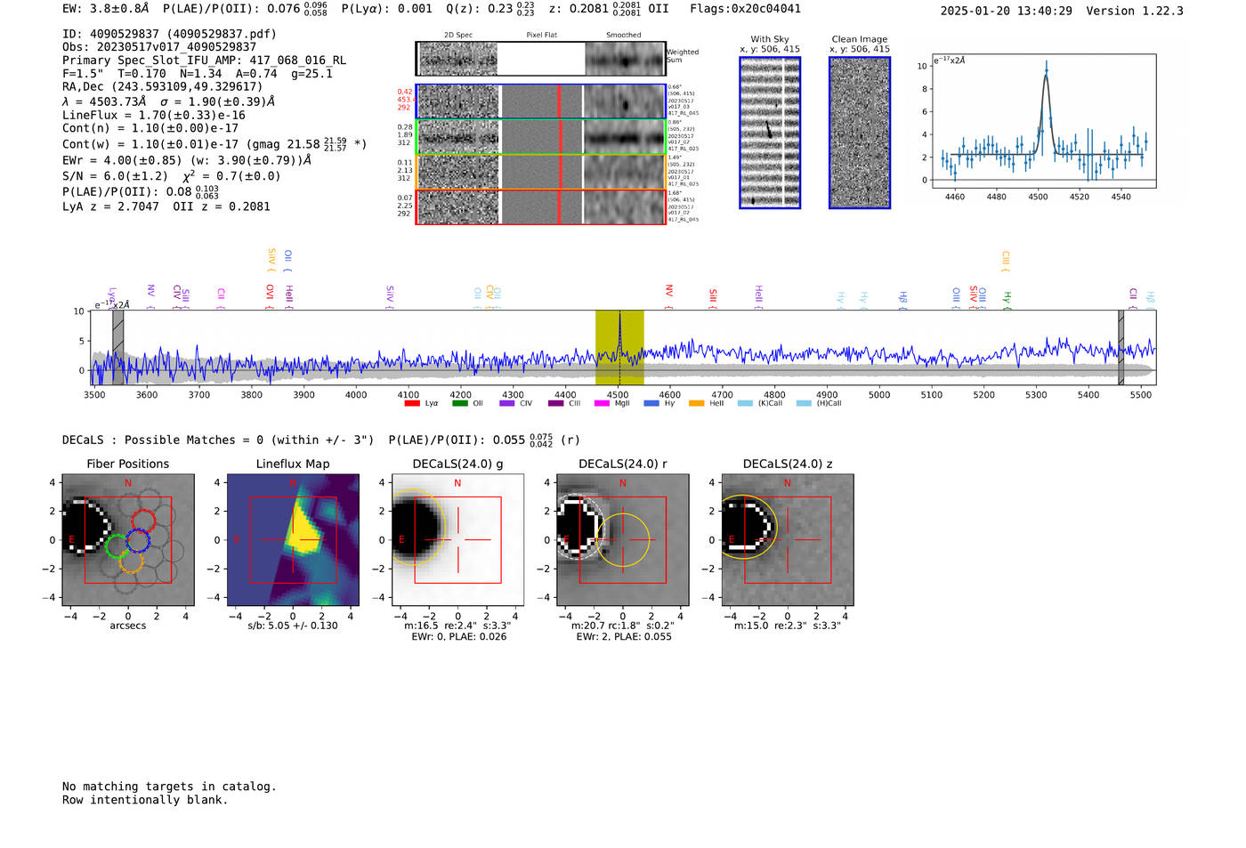
Task: Click the red-bordered 2D fiber spectrum row
Action: pyautogui.click(x=540, y=206)
